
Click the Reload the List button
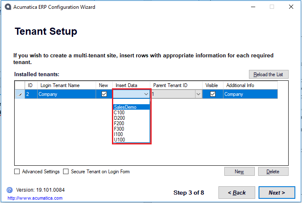[269, 74]
